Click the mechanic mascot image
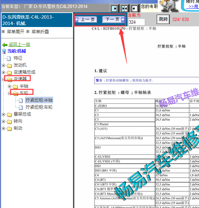 click(x=169, y=6)
